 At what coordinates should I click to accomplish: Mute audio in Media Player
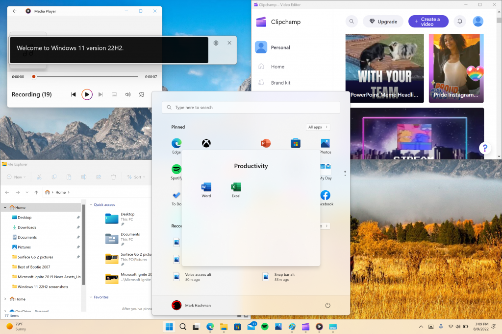128,94
